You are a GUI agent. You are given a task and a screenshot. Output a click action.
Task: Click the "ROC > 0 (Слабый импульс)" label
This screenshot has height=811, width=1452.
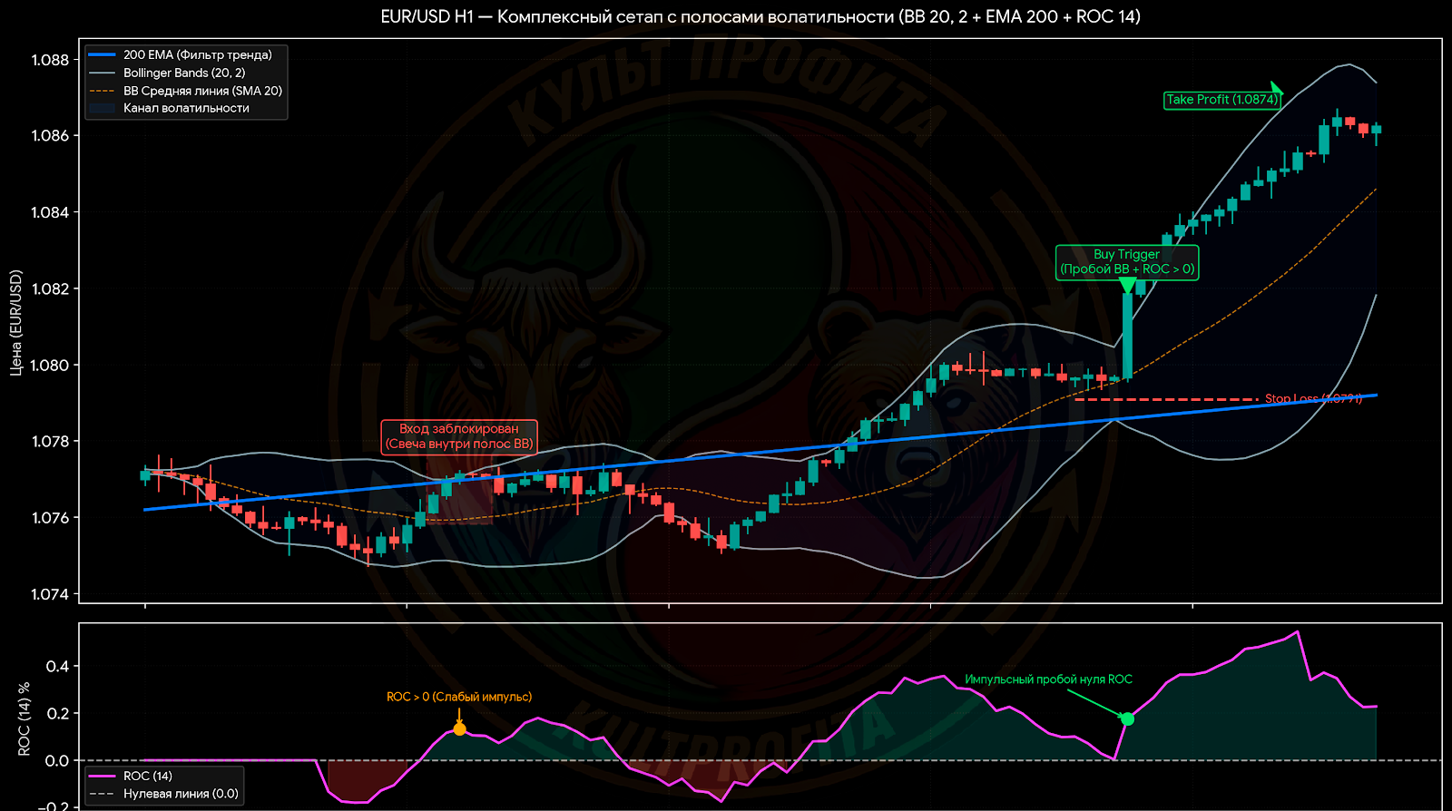tap(459, 697)
